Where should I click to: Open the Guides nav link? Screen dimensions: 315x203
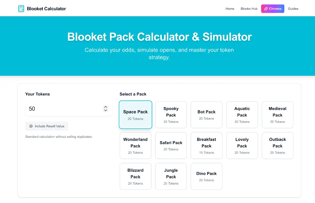pyautogui.click(x=293, y=9)
